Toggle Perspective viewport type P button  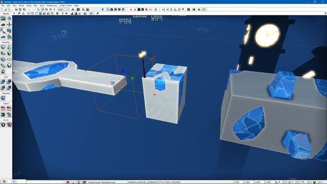19,13
